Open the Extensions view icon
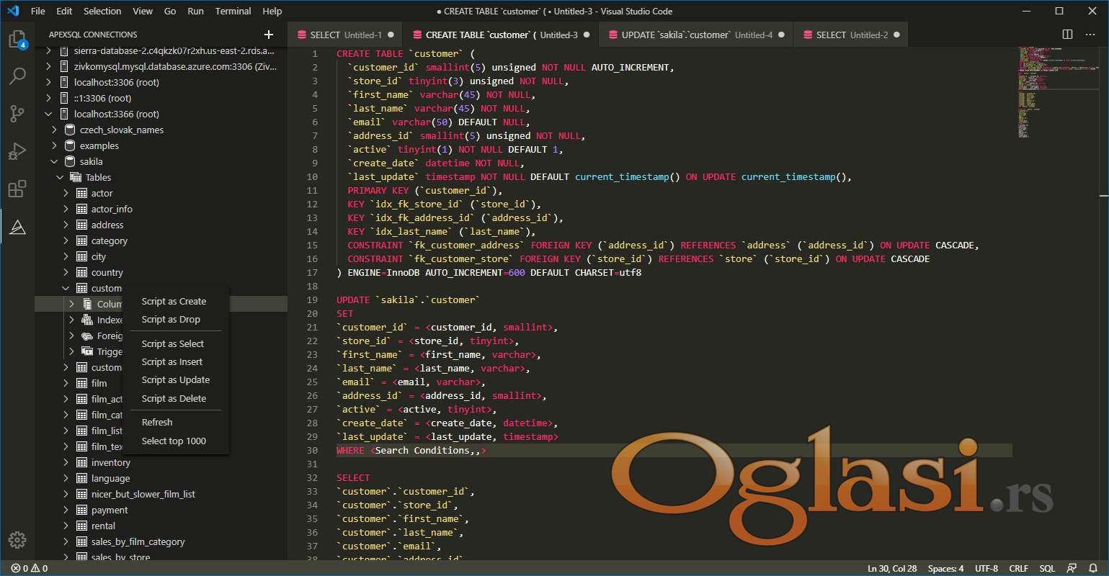 pyautogui.click(x=17, y=190)
